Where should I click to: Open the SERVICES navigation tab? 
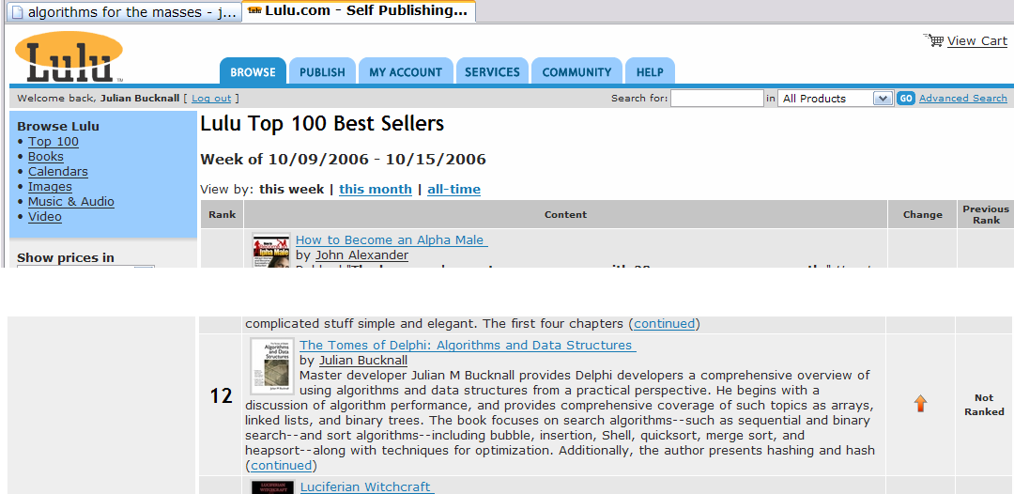click(x=492, y=71)
